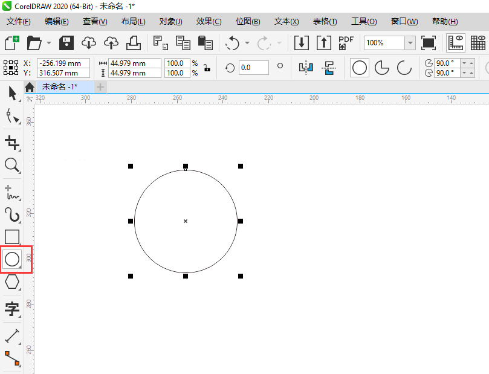
Task: Expand the Open folder dropdown arrow
Action: (48, 43)
